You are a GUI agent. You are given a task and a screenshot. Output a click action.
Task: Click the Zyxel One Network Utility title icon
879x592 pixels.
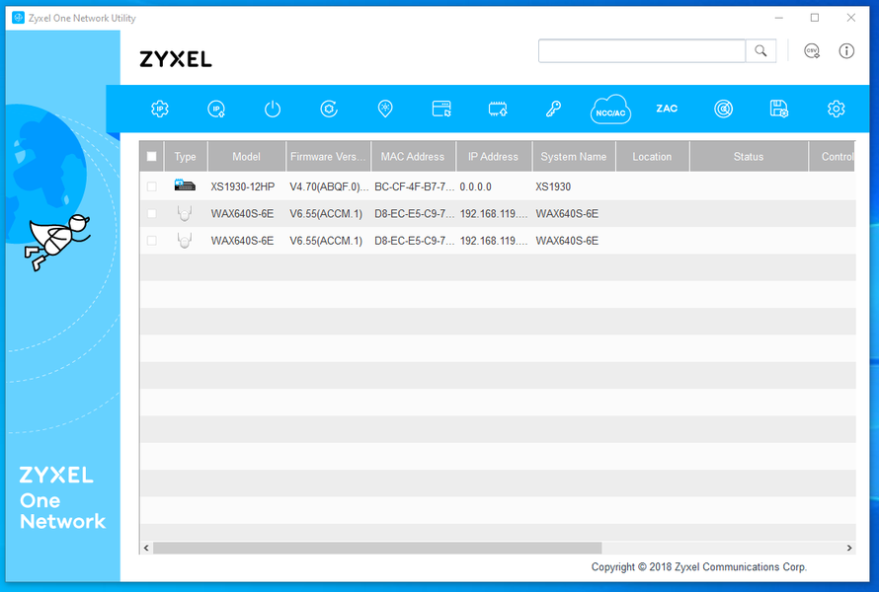(x=18, y=18)
